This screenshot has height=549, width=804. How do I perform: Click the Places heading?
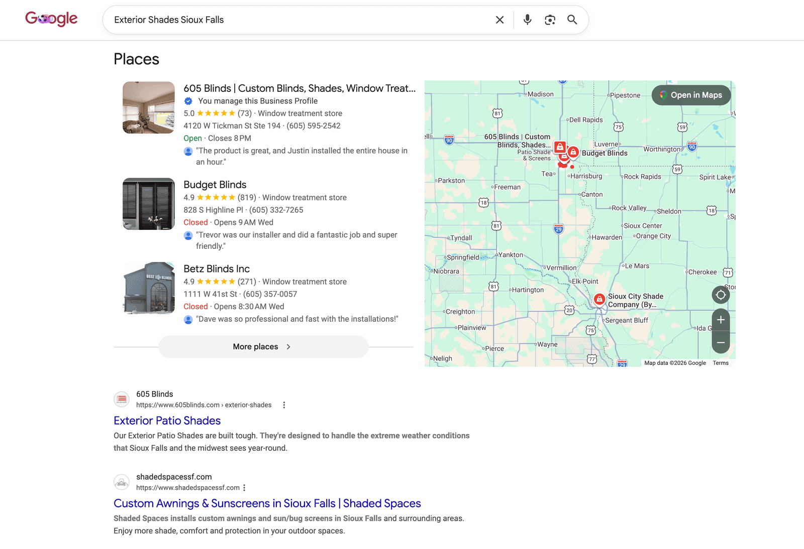click(136, 59)
